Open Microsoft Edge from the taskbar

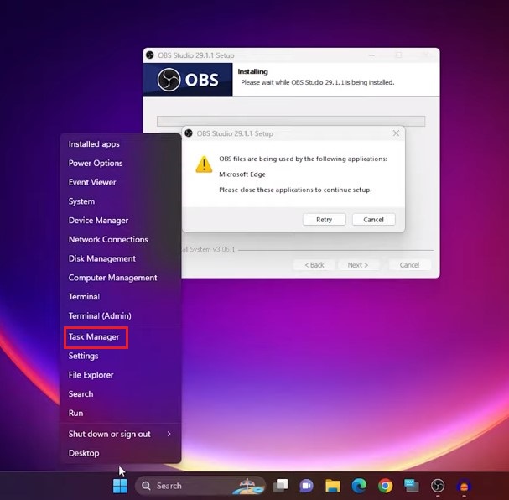(x=359, y=486)
